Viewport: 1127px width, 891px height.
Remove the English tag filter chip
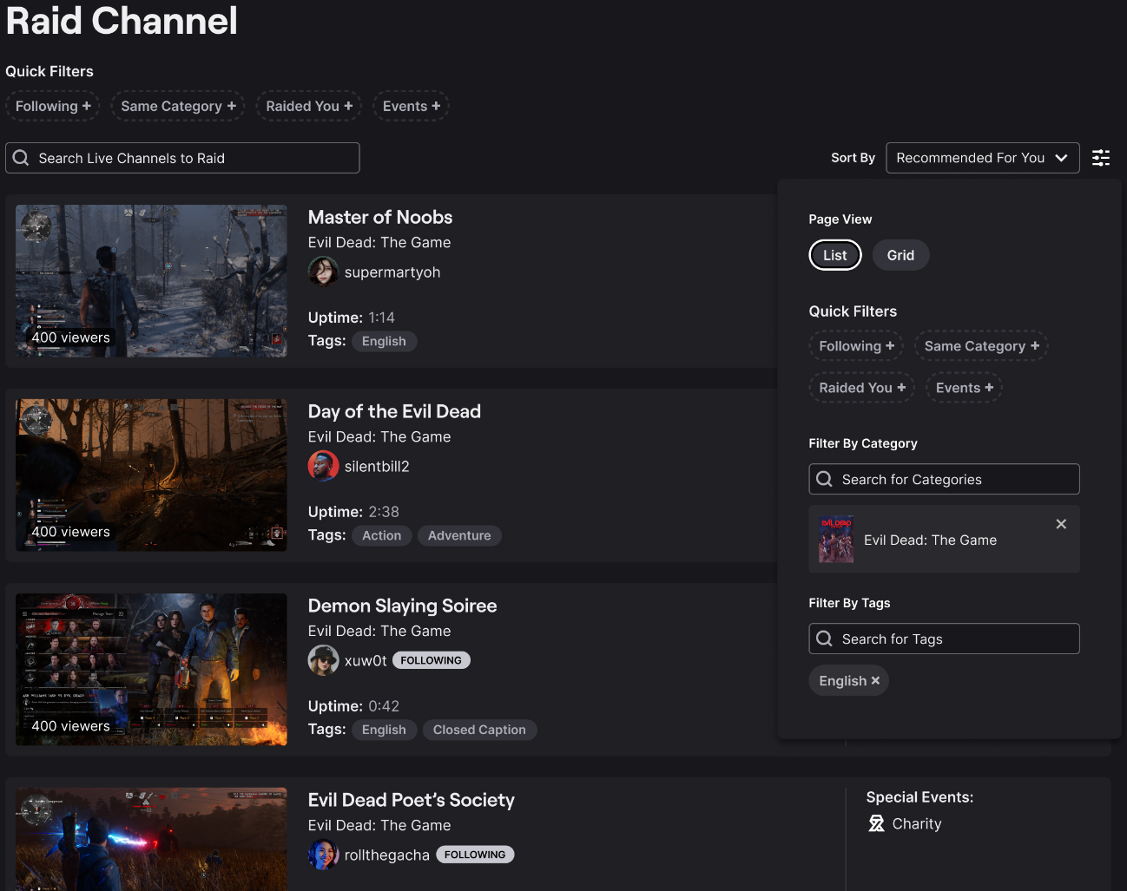[875, 681]
